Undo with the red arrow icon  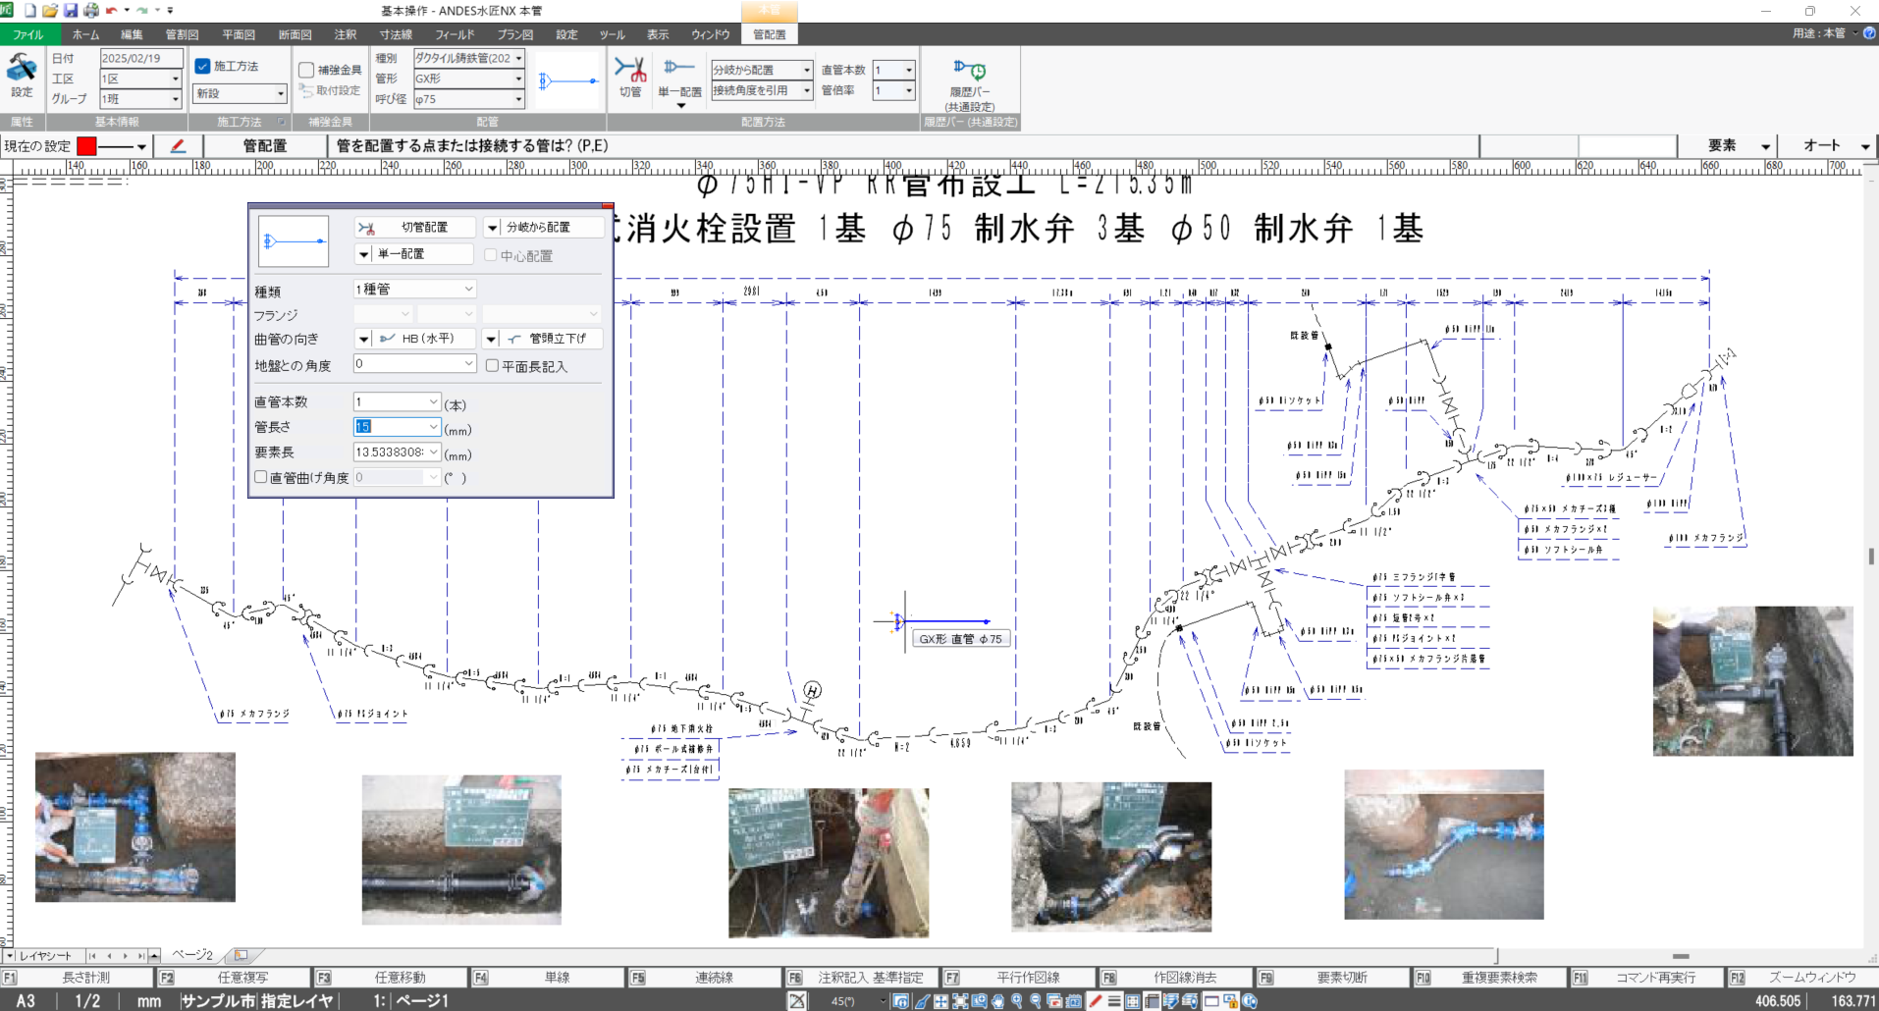(x=111, y=11)
